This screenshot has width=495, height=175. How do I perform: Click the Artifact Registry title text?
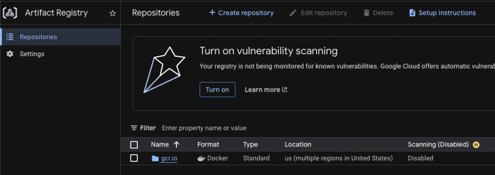(57, 13)
